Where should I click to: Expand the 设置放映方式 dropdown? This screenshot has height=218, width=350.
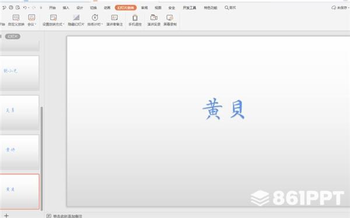pos(64,24)
